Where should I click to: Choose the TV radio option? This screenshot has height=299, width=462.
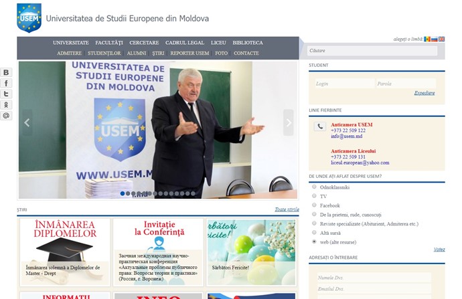[x=315, y=196]
